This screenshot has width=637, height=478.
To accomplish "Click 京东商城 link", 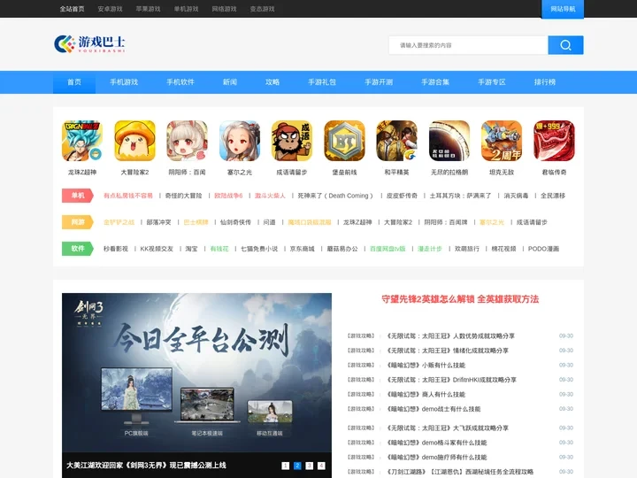I will click(x=302, y=249).
